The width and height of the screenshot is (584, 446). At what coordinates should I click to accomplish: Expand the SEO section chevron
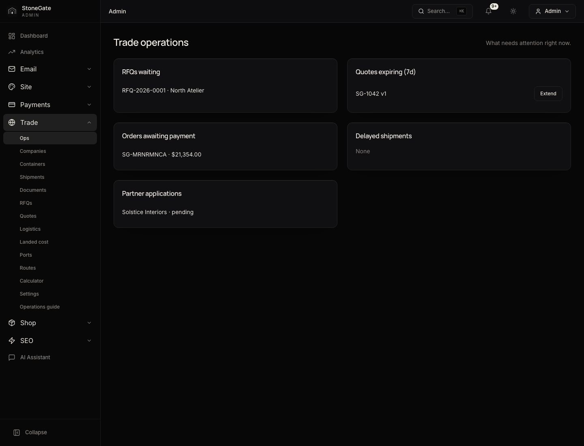pos(89,341)
